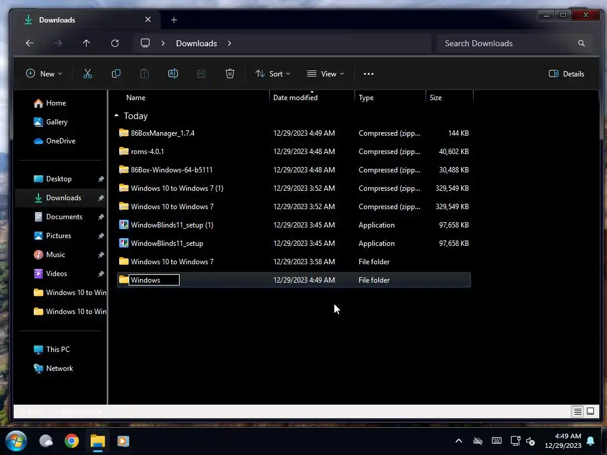Click the network display tray icon
Image resolution: width=607 pixels, height=455 pixels.
516,441
